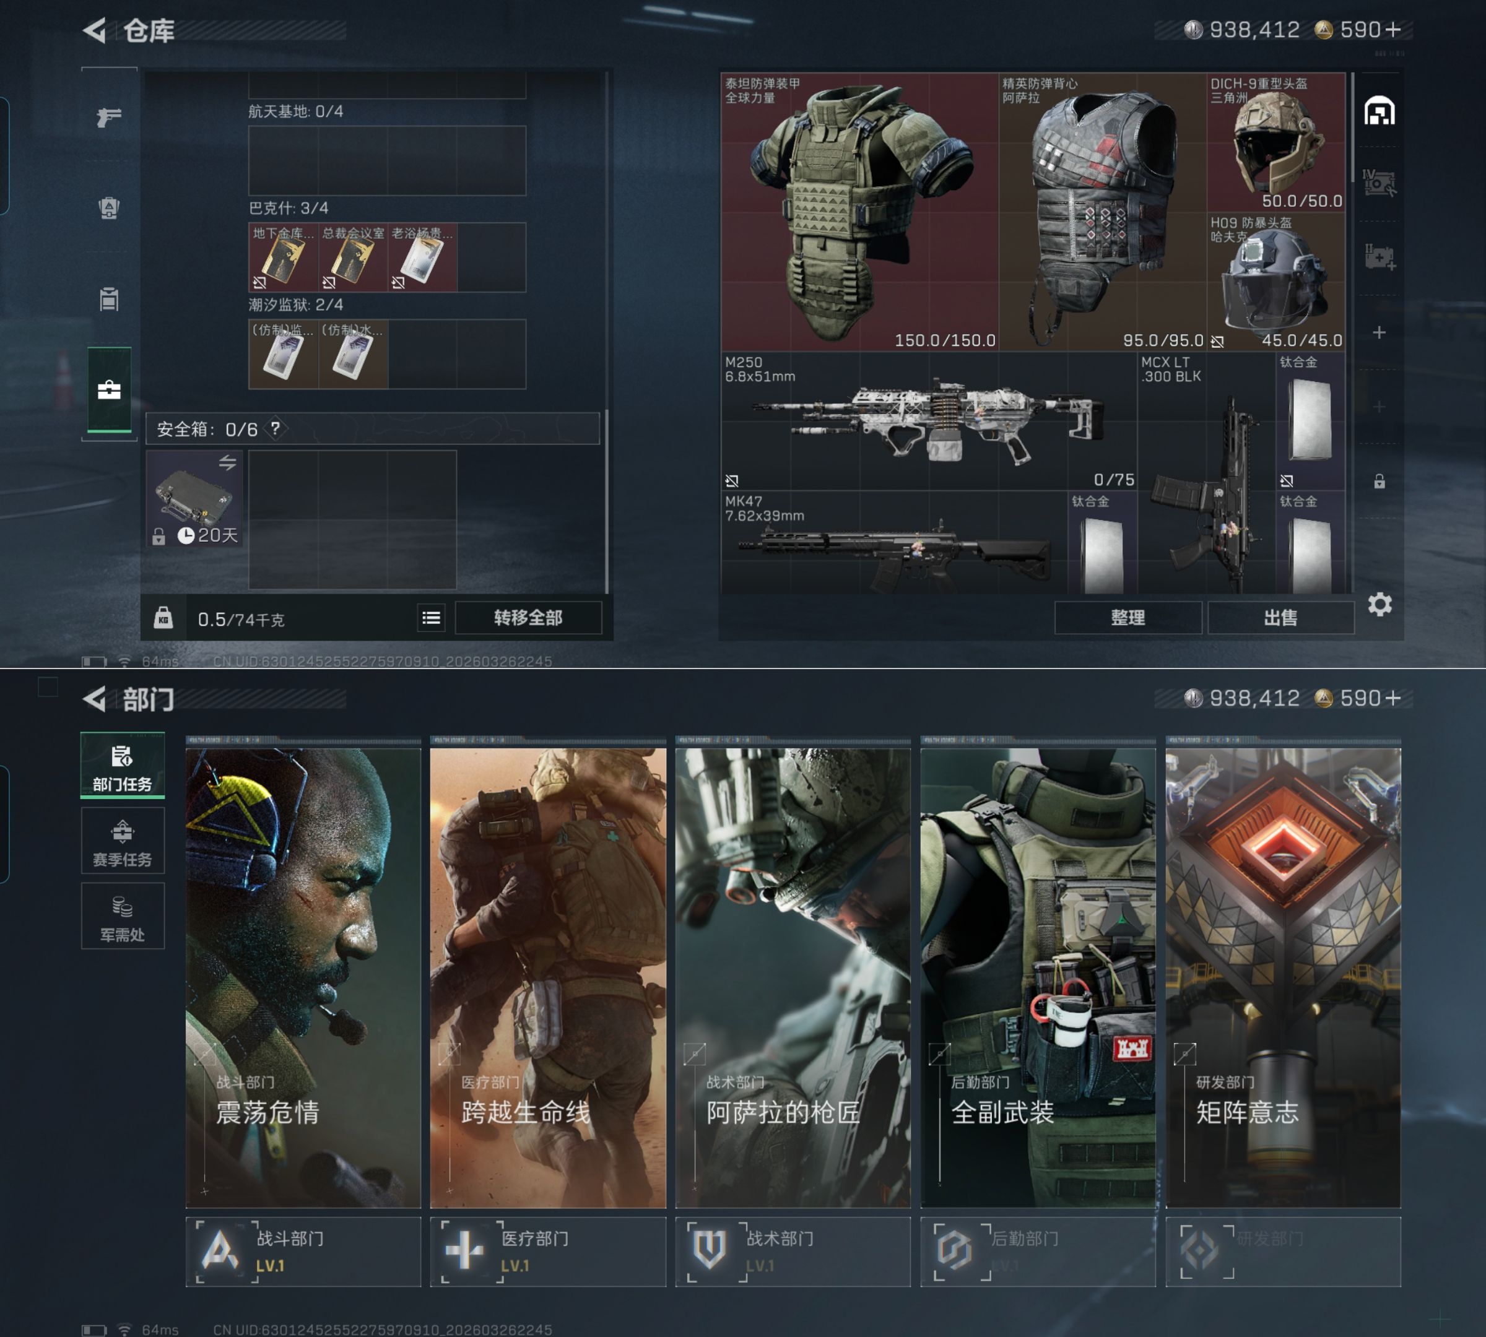The width and height of the screenshot is (1486, 1337).
Task: Open the 军需处 tab
Action: point(123,917)
